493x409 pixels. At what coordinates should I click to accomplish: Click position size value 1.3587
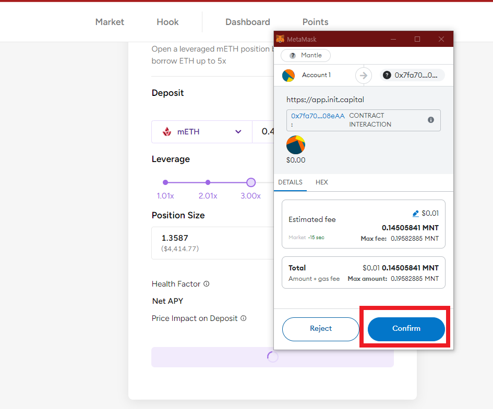pos(175,238)
